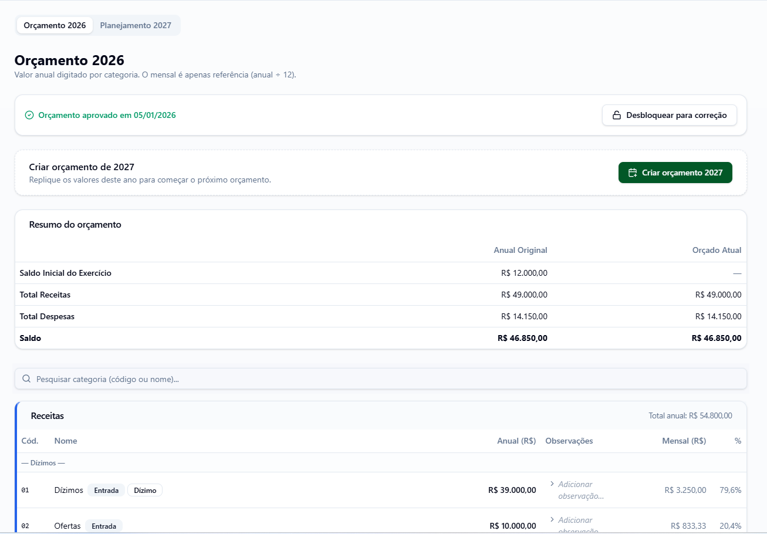
Task: Expand observation chevron for Dízimos row
Action: click(x=552, y=484)
